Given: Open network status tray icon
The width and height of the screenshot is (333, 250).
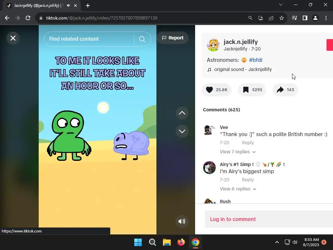Looking at the screenshot, I should tap(287, 242).
